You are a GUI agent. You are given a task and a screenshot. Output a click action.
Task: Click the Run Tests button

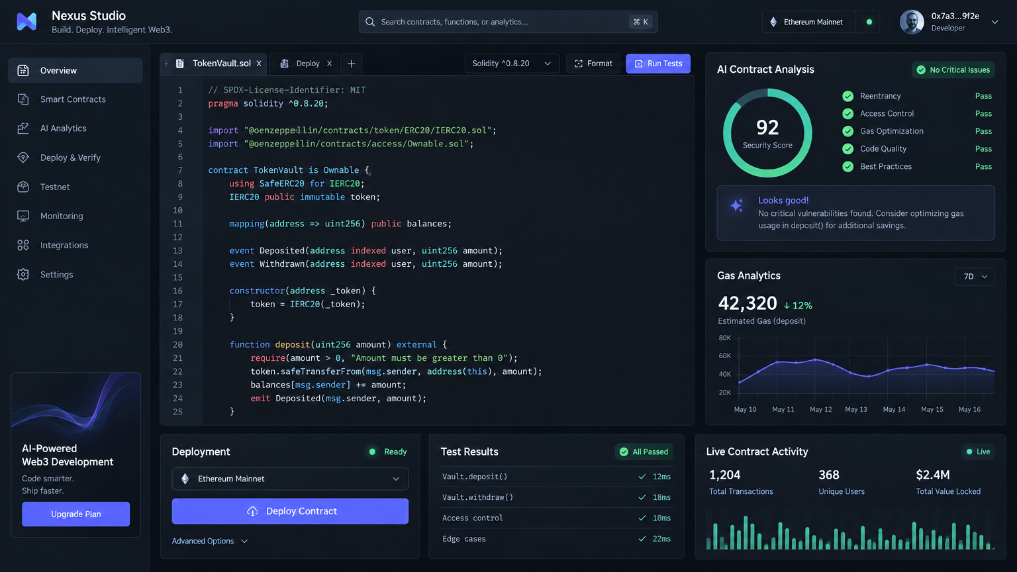(x=658, y=64)
